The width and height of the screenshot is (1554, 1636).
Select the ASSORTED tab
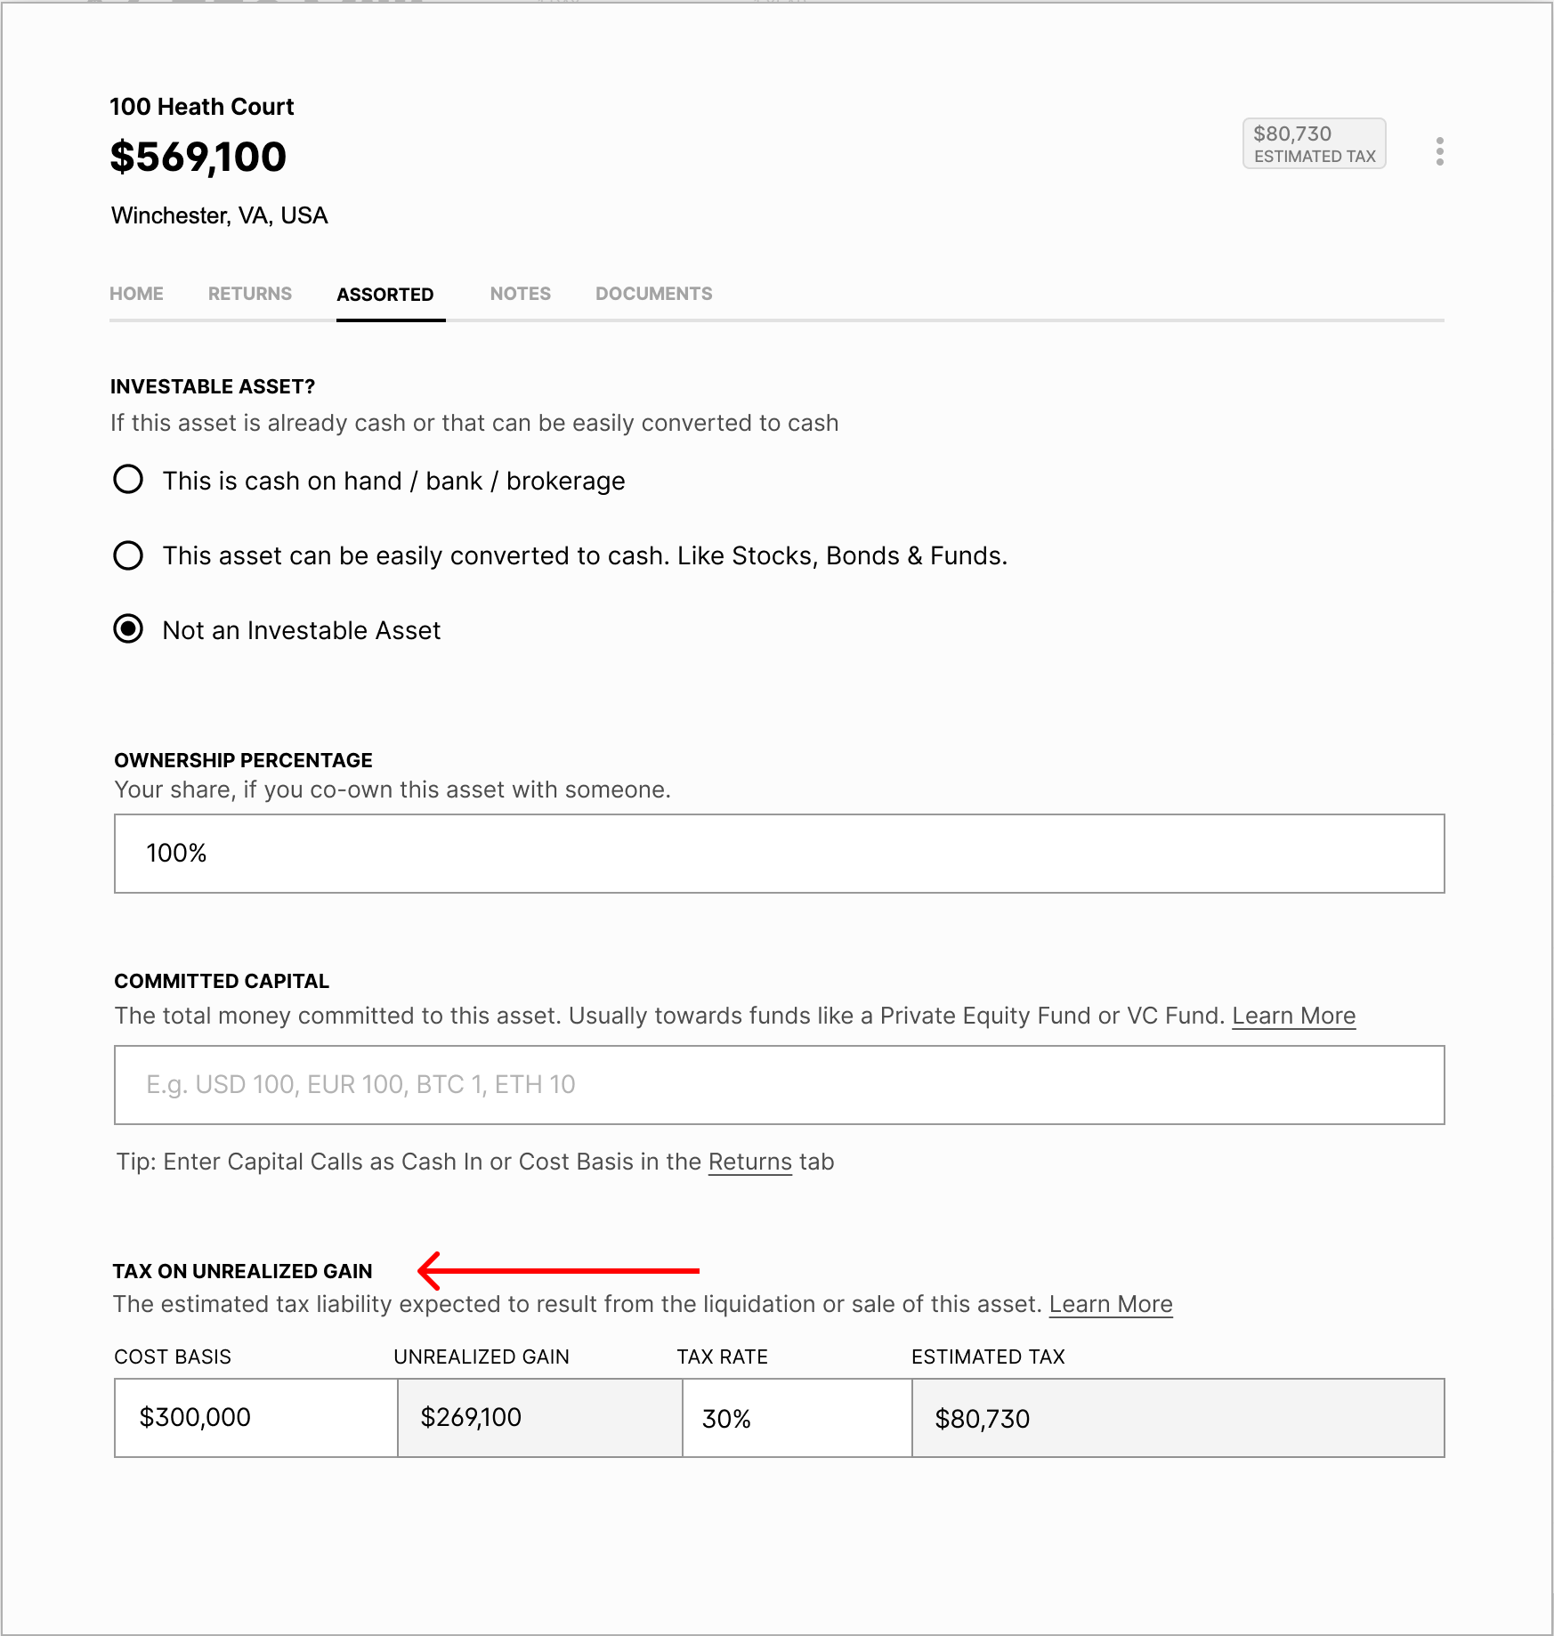click(x=385, y=295)
